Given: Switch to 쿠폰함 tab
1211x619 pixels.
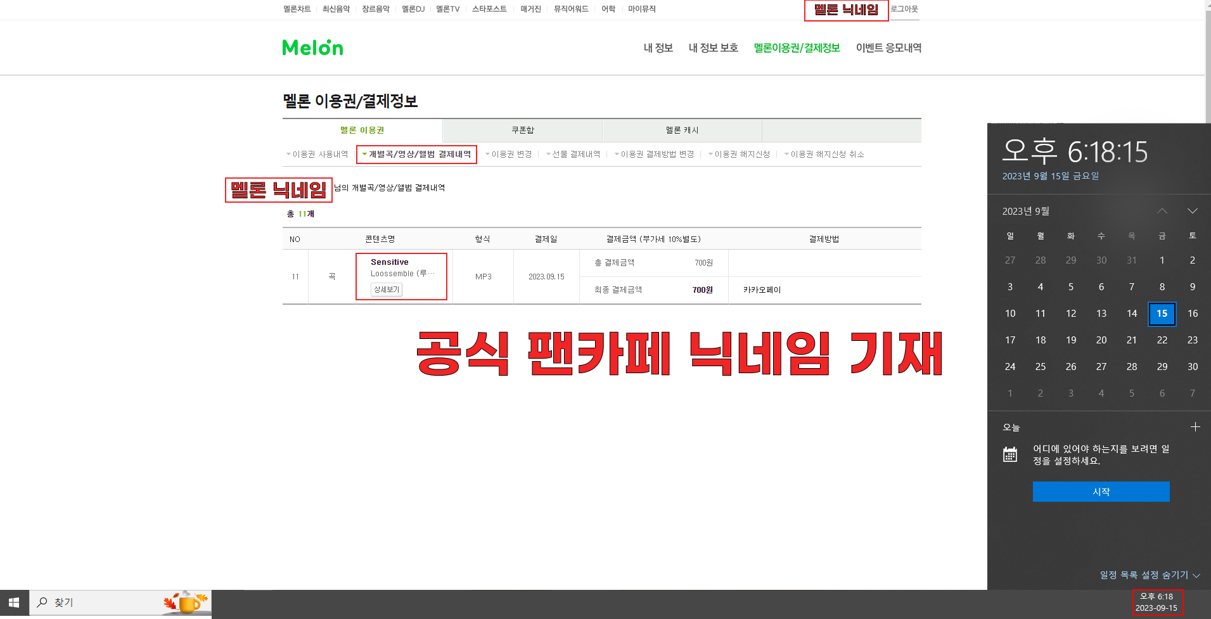Looking at the screenshot, I should pyautogui.click(x=523, y=131).
